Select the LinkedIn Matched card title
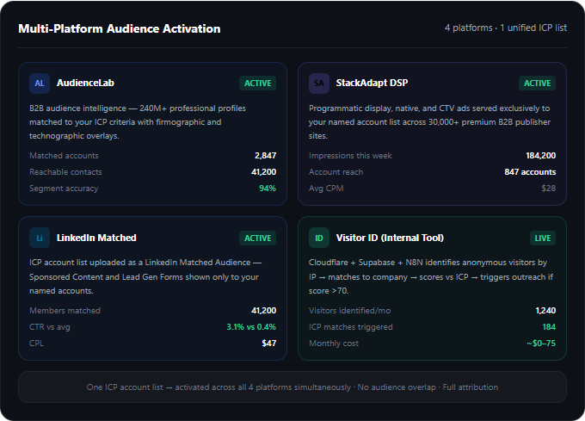 tap(96, 238)
